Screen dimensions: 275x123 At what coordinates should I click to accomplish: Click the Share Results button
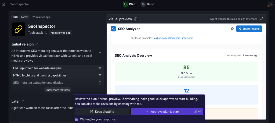pos(249,29)
